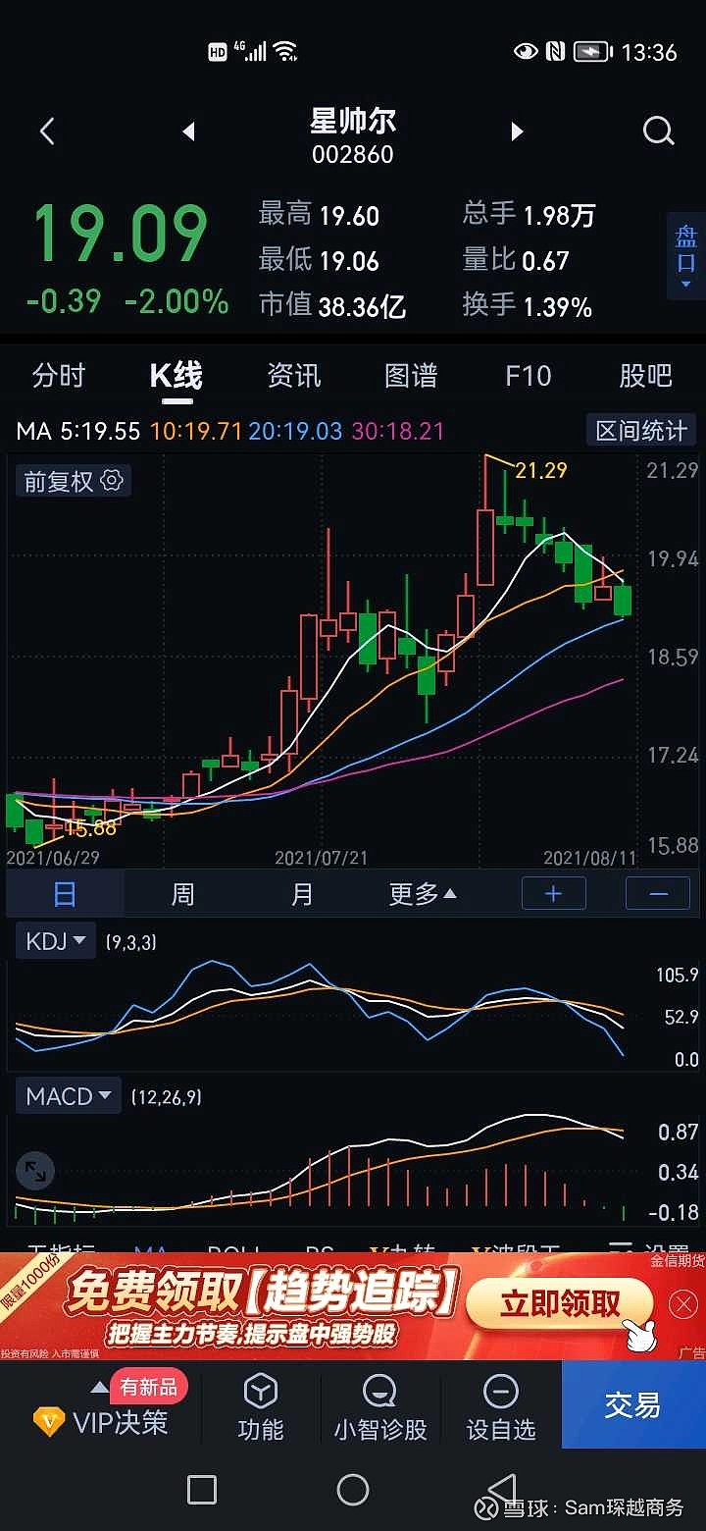Zoom out chart with minus button
This screenshot has width=706, height=1531.
coord(658,893)
